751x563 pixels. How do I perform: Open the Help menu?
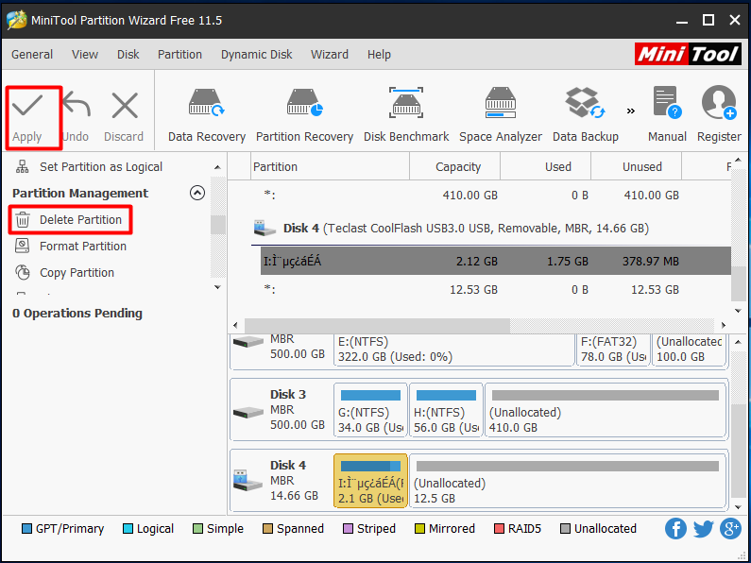point(379,55)
